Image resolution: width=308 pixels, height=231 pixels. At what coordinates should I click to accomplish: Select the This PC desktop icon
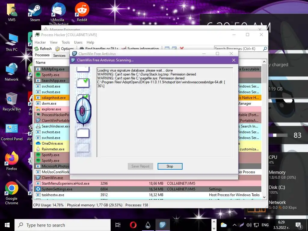coord(12,42)
